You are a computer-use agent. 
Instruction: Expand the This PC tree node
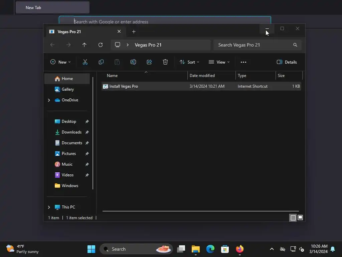coord(49,207)
